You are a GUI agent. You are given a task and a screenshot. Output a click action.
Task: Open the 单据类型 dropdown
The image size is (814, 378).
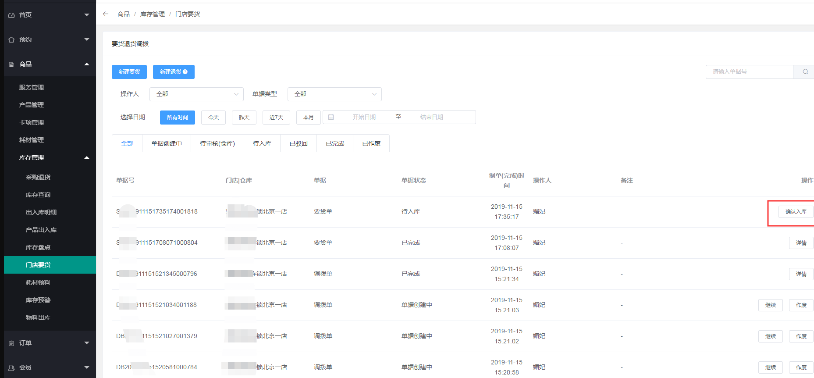(334, 94)
